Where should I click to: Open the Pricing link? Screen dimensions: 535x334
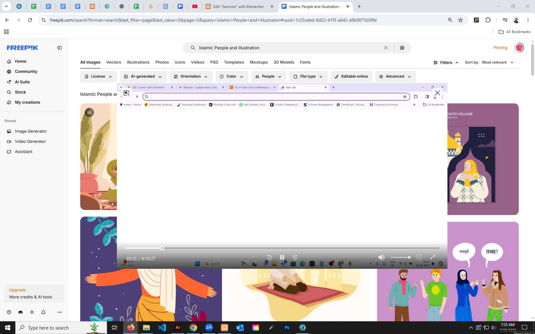500,48
